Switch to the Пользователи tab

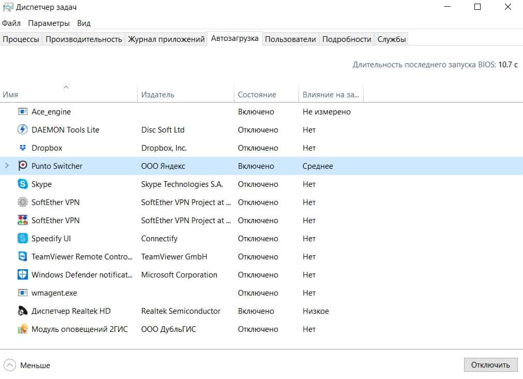click(290, 39)
